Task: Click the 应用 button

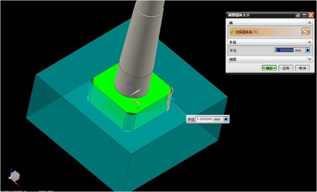Action: (x=286, y=68)
